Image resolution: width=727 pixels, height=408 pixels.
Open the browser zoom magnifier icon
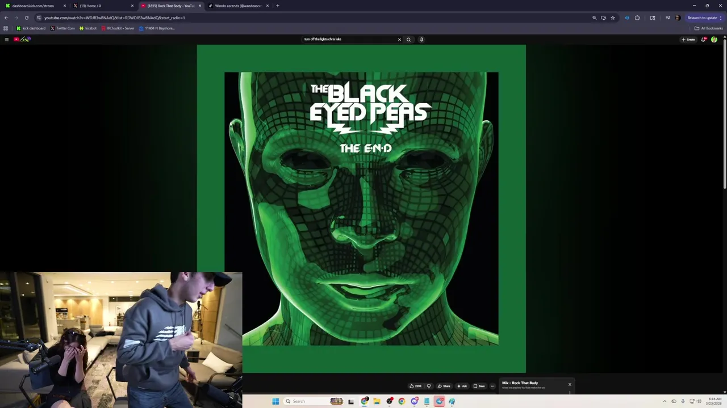coord(595,18)
